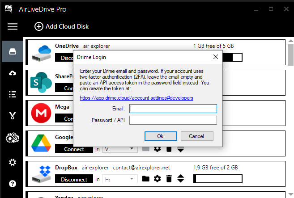The height and width of the screenshot is (198, 294).
Task: Click the DropBox disk icon
Action: pos(41,174)
